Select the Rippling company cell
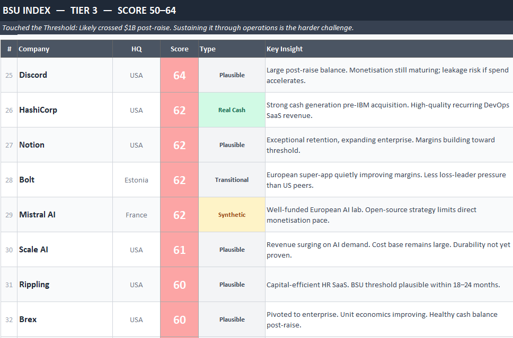This screenshot has width=513, height=338. click(65, 285)
